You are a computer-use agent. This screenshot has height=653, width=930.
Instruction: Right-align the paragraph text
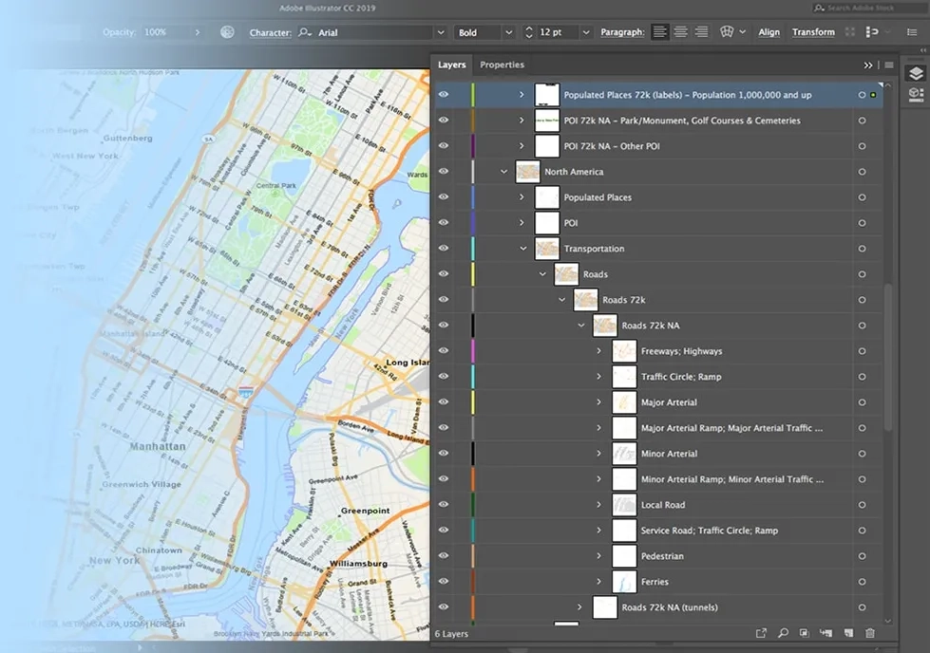[701, 32]
